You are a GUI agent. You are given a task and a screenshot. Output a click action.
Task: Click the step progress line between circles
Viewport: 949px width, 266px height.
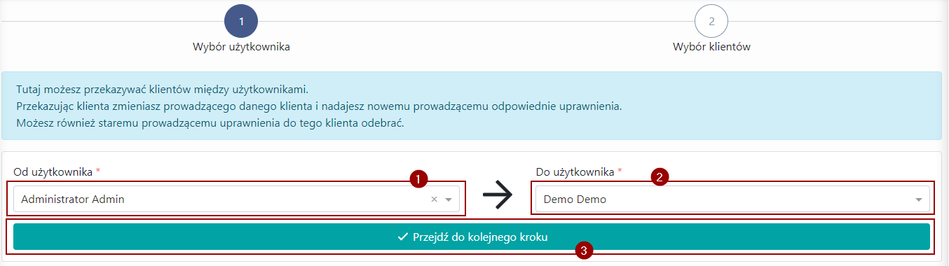(477, 21)
